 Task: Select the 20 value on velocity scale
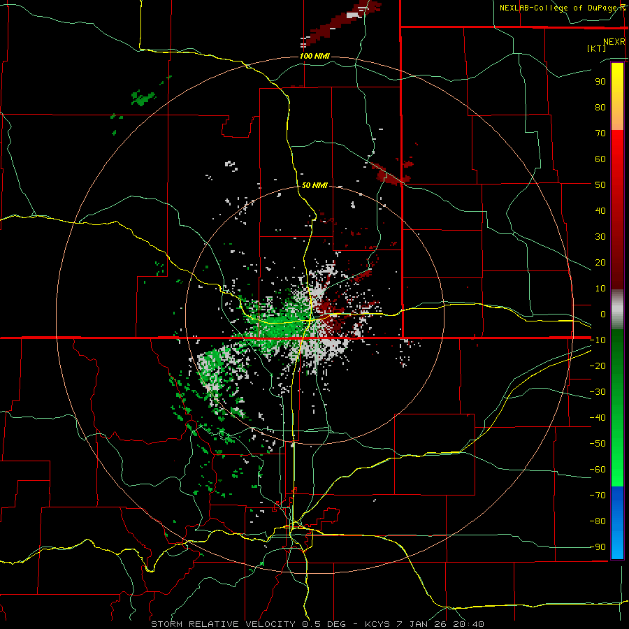point(600,262)
